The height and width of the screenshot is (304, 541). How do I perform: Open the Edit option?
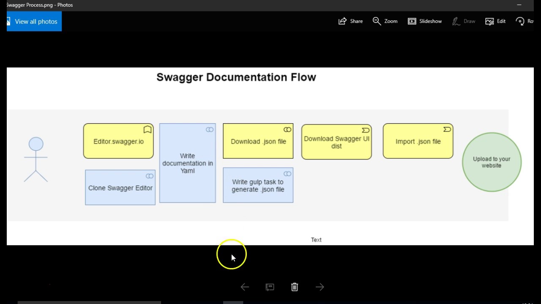coord(495,21)
